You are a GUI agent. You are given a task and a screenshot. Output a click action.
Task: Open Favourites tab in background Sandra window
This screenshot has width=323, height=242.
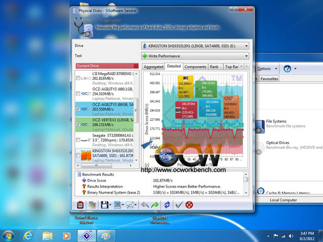269,79
